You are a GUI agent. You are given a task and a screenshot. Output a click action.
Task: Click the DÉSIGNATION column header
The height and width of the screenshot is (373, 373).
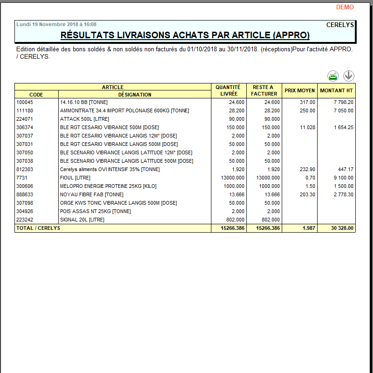[135, 95]
